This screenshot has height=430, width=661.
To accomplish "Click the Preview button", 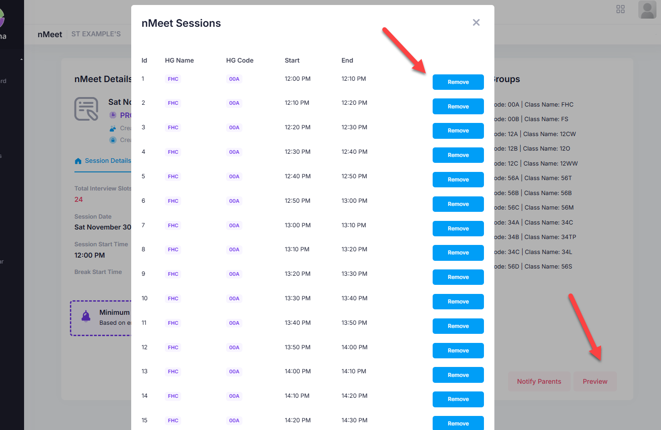I will pyautogui.click(x=595, y=381).
